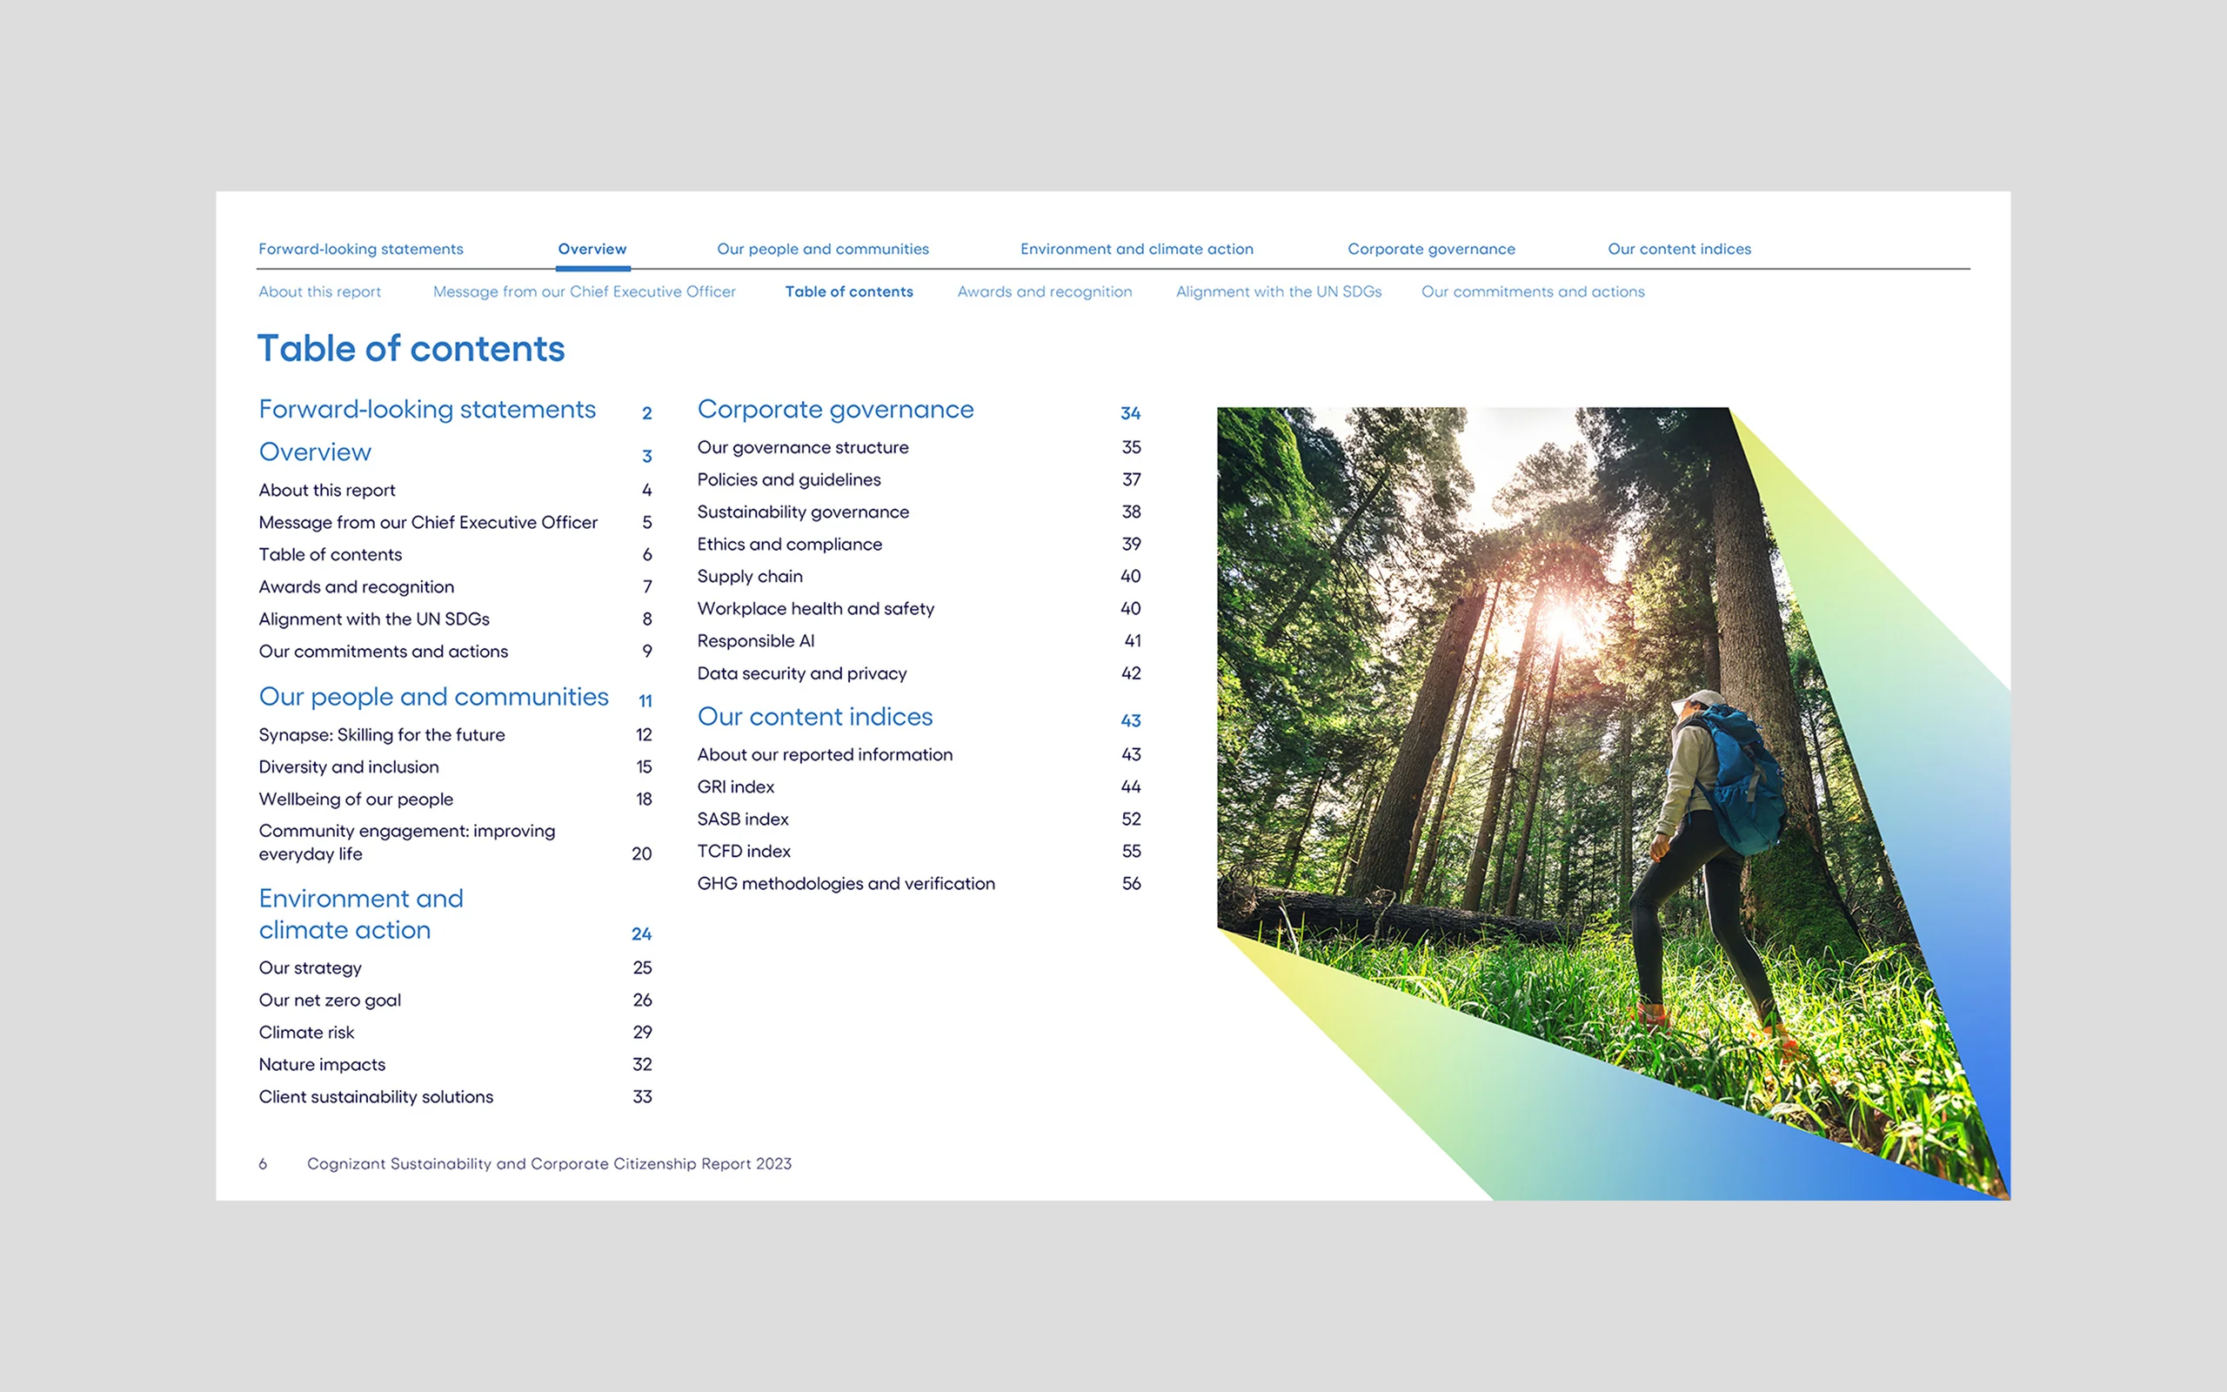Image resolution: width=2227 pixels, height=1392 pixels.
Task: Open the Corporate governance navigation tab
Action: (x=1431, y=249)
